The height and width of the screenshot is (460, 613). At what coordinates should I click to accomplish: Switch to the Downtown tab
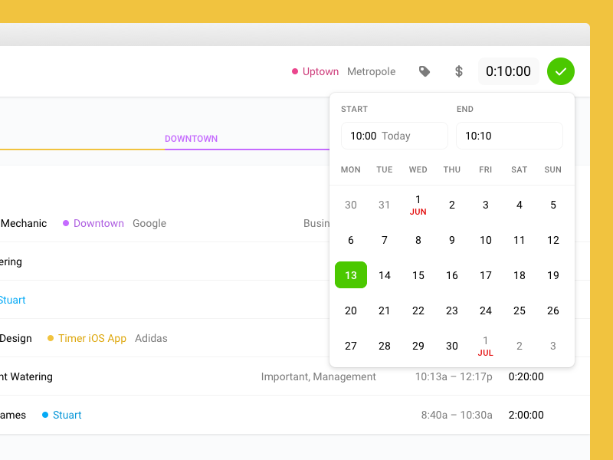tap(191, 139)
